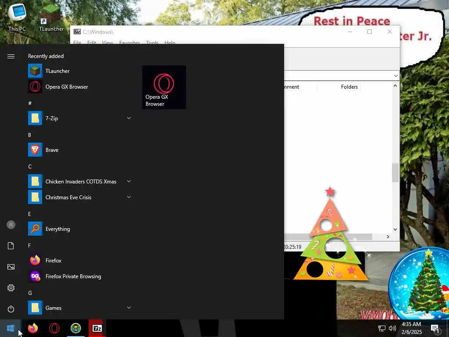This screenshot has height=337, width=449.
Task: Open the Opera GX Browser pinned tile
Action: pos(164,87)
